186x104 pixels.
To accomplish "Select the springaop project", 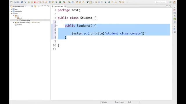I will [x=18, y=12].
